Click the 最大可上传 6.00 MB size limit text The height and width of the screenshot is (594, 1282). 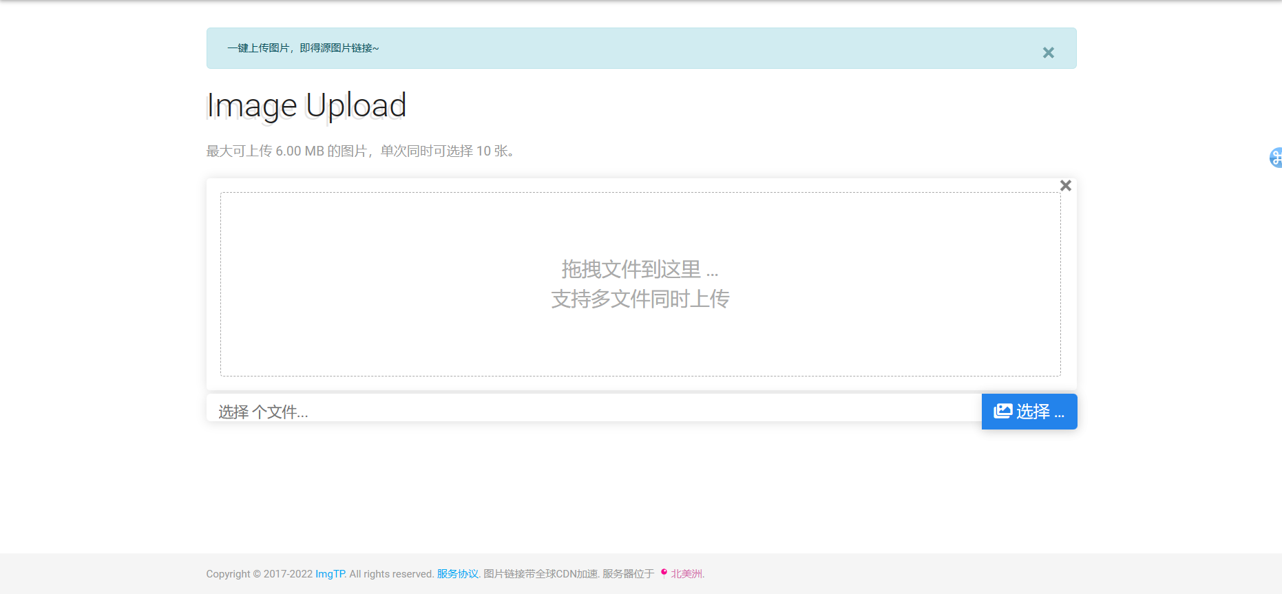pyautogui.click(x=360, y=151)
